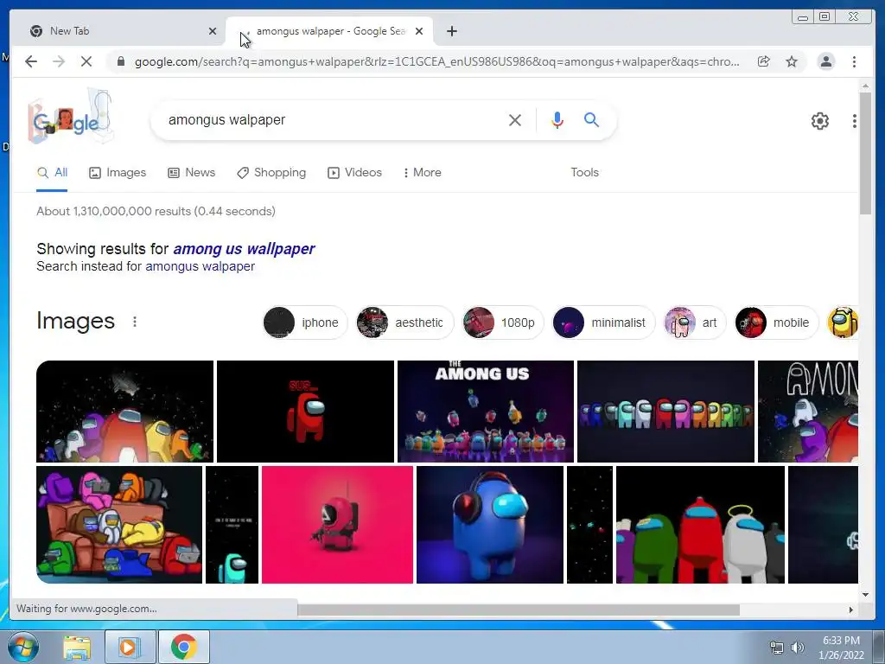The image size is (885, 664).
Task: Filter images by the minimalist chip
Action: click(x=603, y=322)
